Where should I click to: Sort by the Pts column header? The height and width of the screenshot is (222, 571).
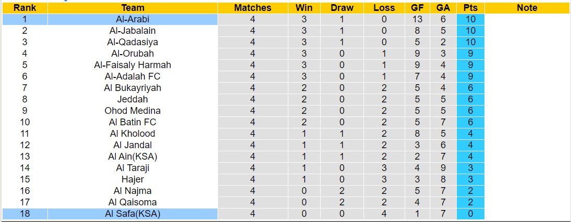470,8
